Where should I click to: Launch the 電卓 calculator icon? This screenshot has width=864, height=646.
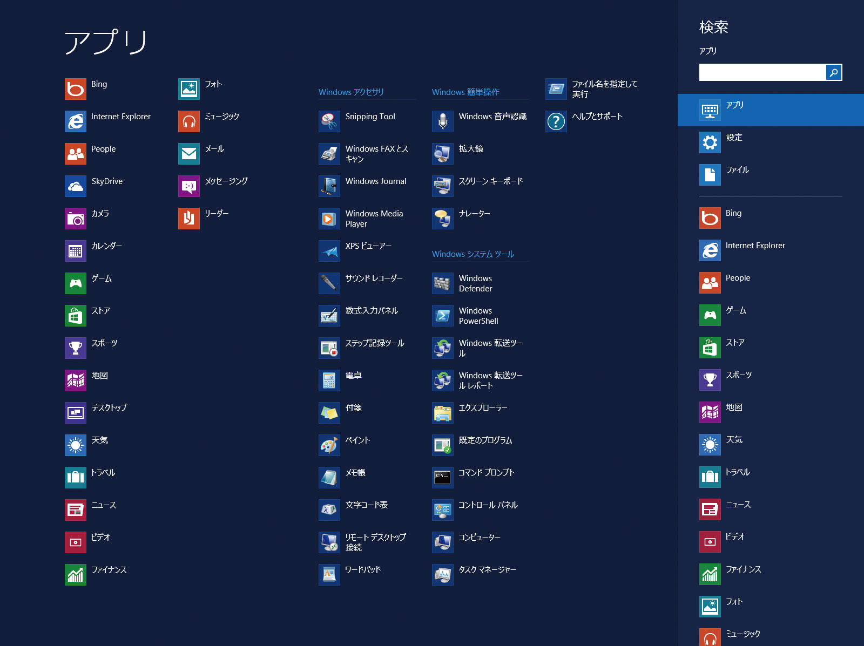pyautogui.click(x=329, y=380)
